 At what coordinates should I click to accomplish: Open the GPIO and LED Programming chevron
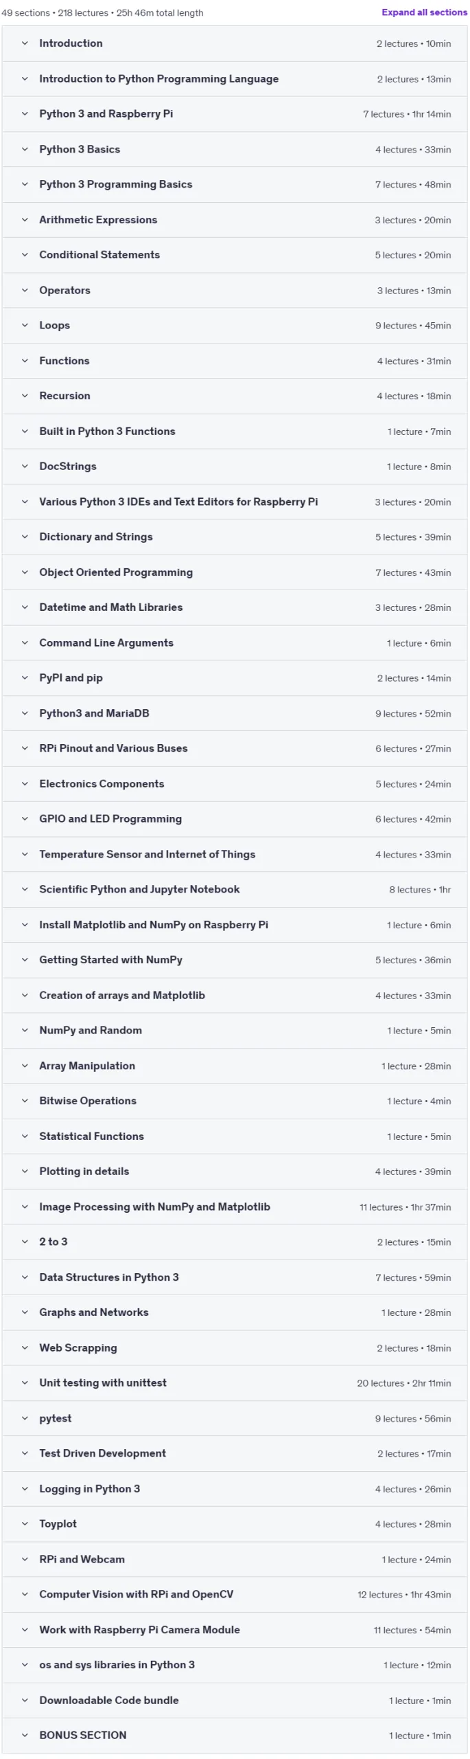click(25, 819)
